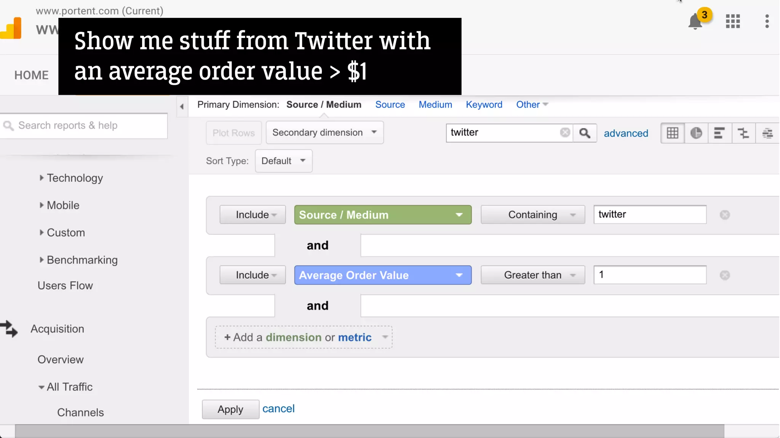
Task: Open Include dropdown for Source / Medium
Action: pos(253,215)
